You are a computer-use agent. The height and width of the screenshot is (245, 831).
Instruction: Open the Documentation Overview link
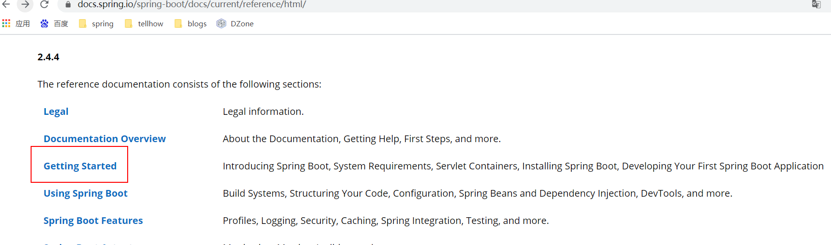tap(105, 139)
